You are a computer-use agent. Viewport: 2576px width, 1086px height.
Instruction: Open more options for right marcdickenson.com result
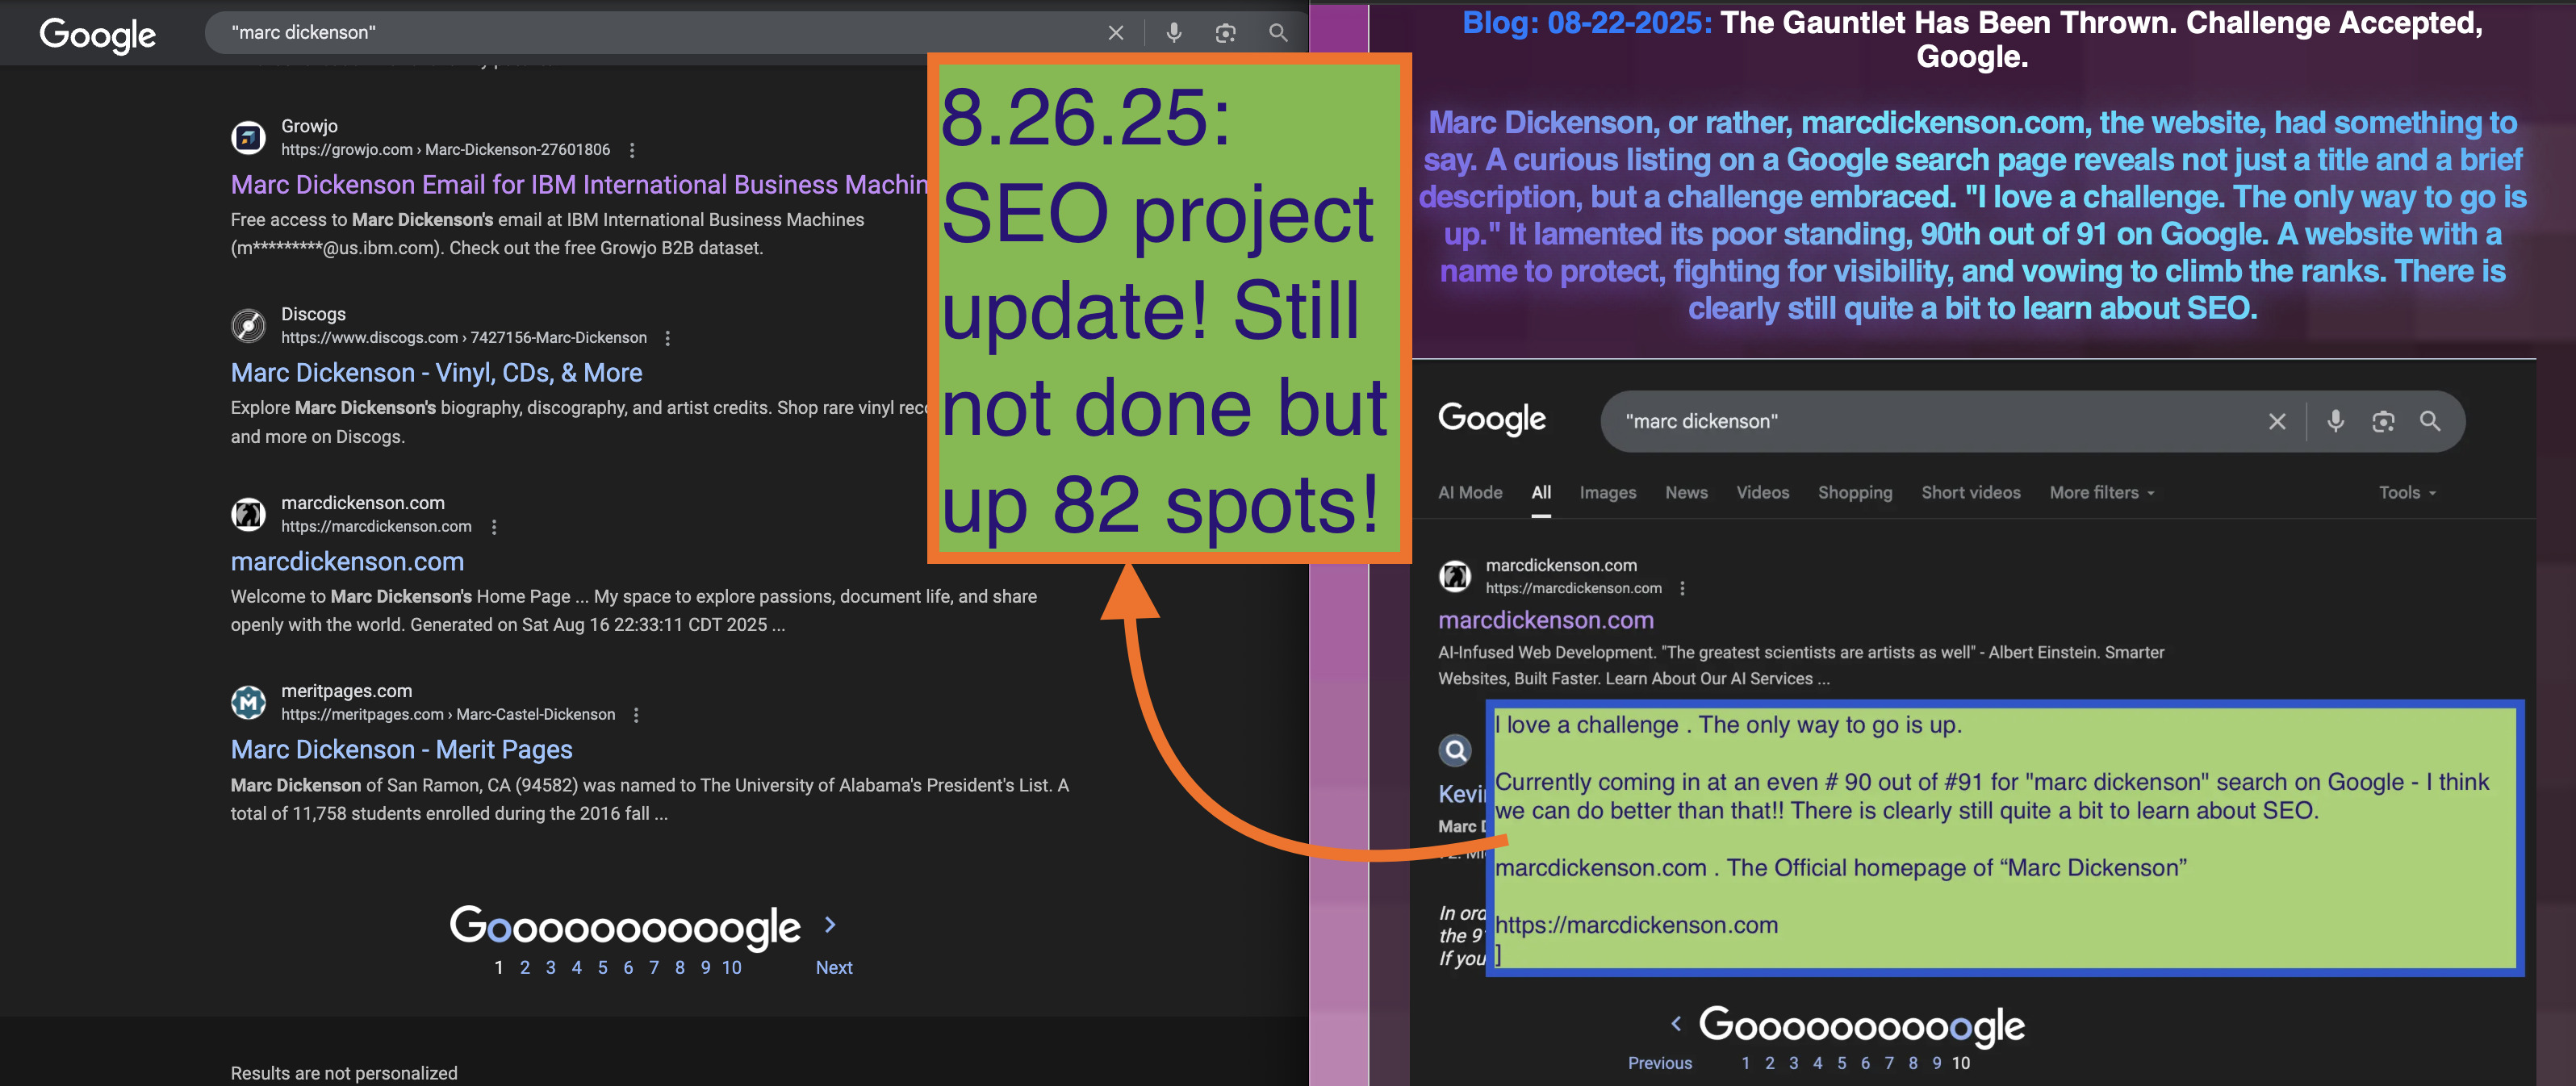(1682, 588)
